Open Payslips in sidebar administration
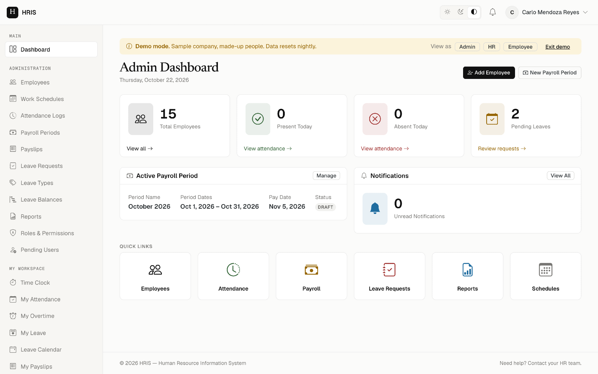The width and height of the screenshot is (598, 374). pyautogui.click(x=51, y=149)
